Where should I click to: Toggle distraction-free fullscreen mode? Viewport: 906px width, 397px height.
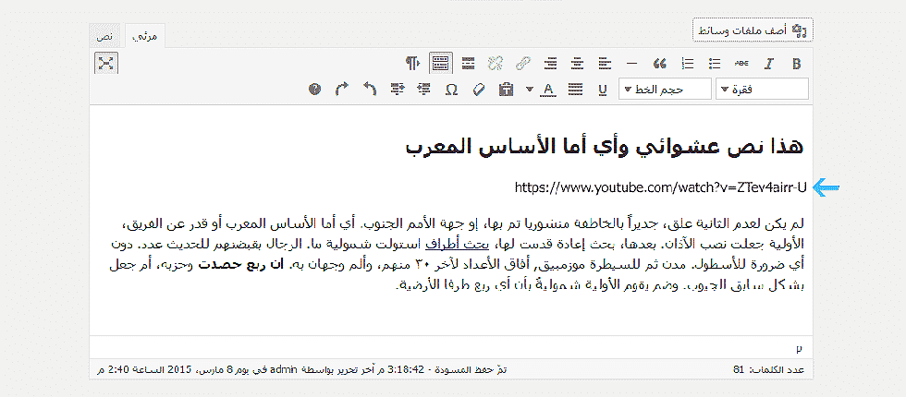click(106, 63)
